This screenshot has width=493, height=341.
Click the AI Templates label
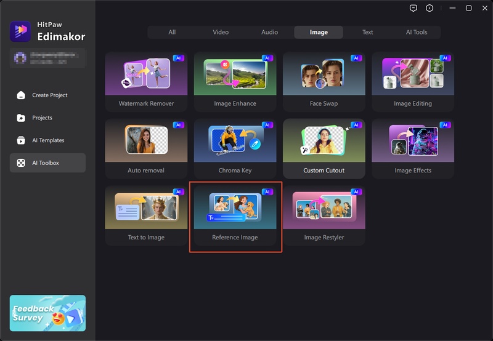click(x=48, y=140)
